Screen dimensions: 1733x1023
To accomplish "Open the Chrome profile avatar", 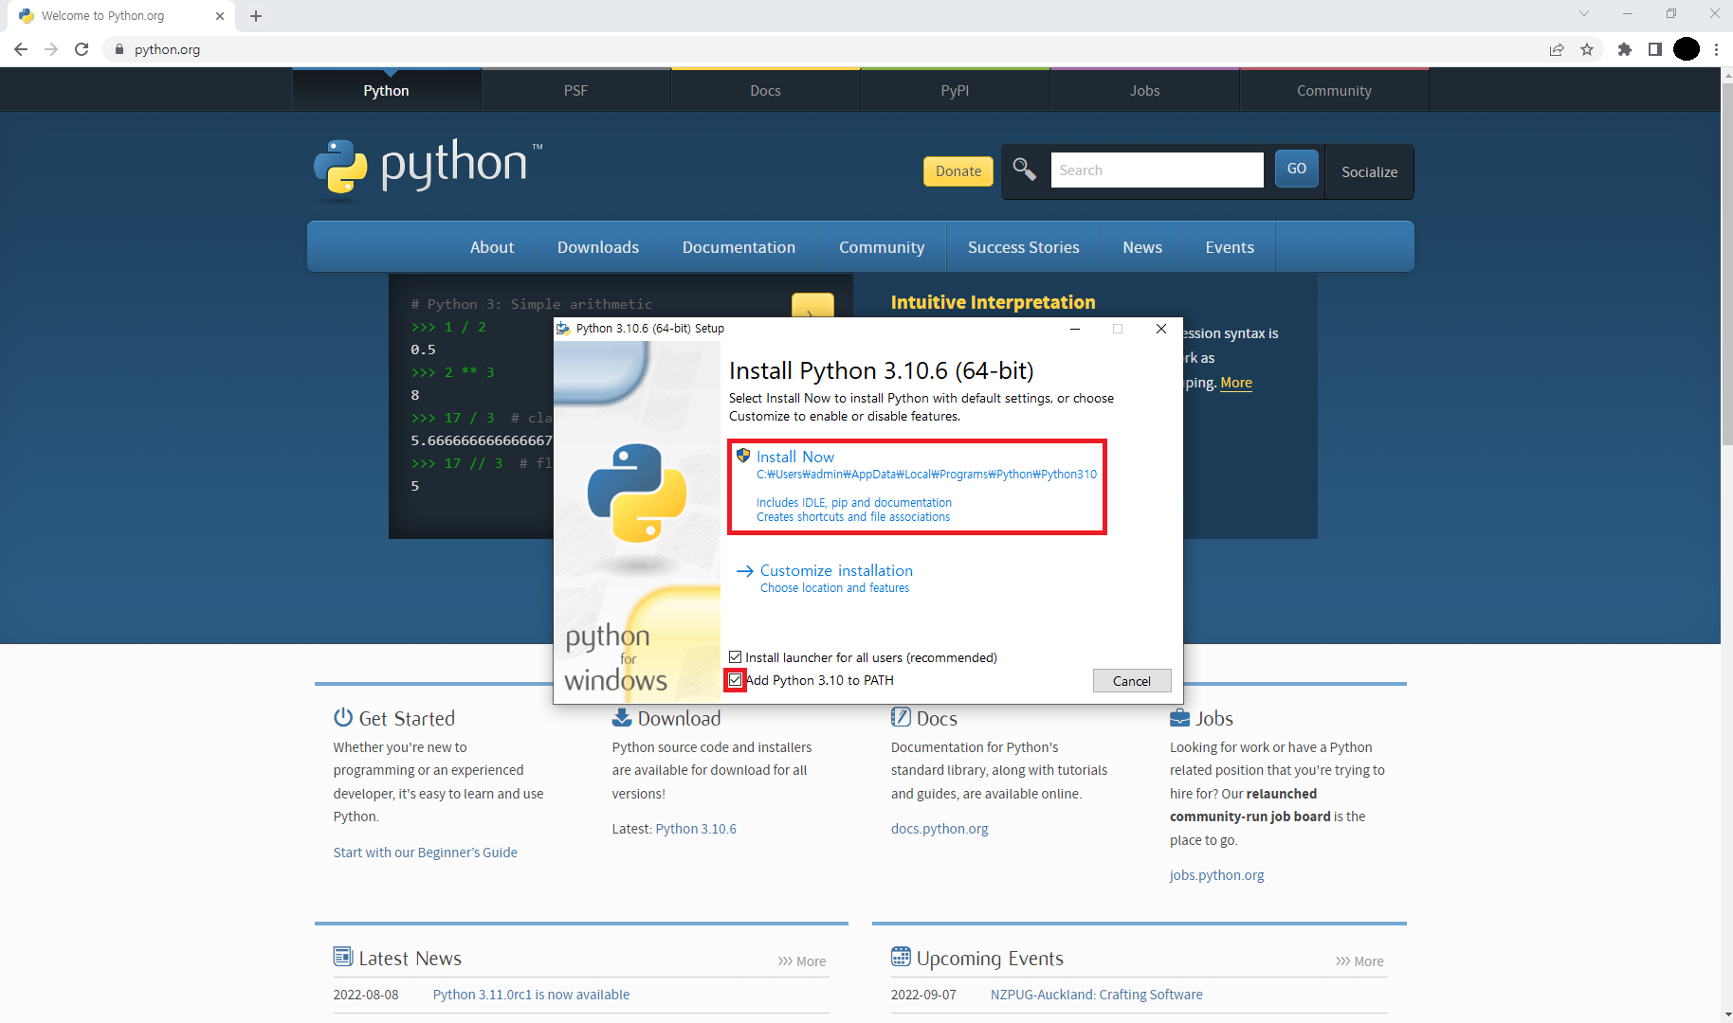I will (x=1687, y=49).
